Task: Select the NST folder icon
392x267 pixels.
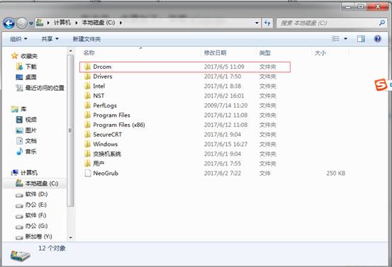Action: point(87,96)
